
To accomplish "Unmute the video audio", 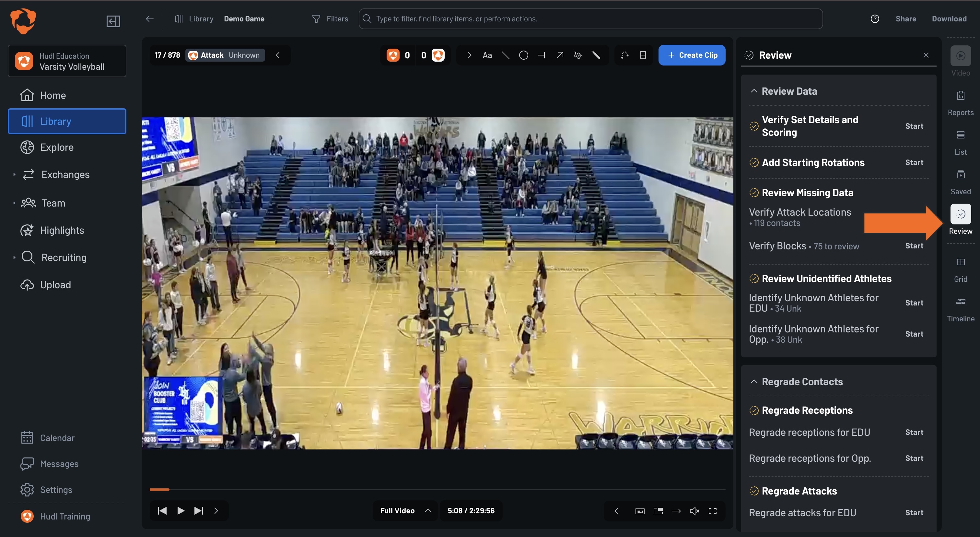I will [x=694, y=511].
